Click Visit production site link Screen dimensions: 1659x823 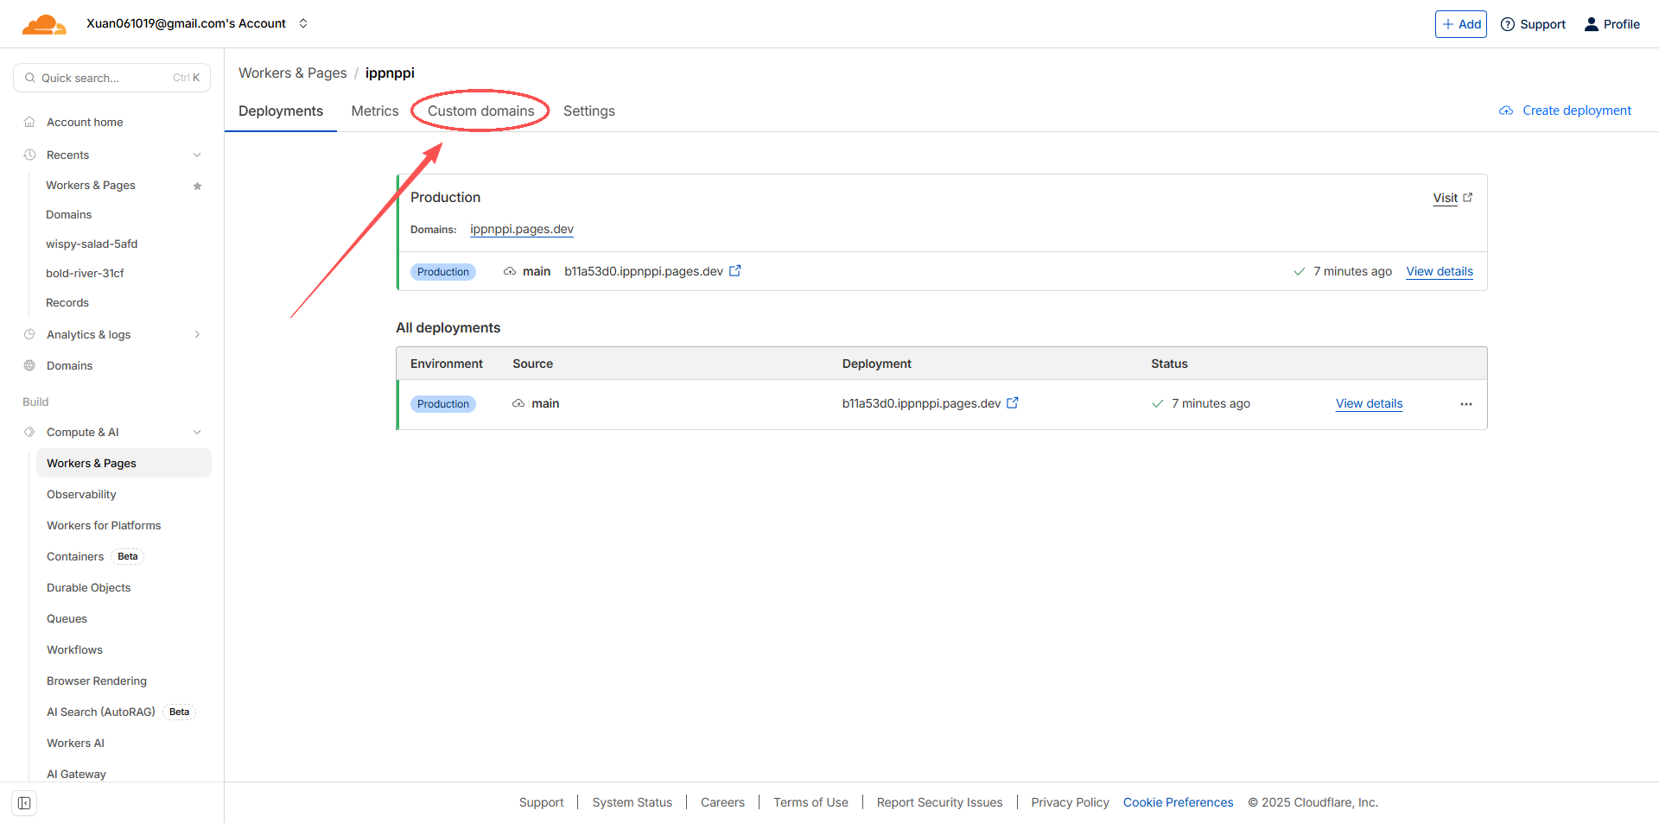pyautogui.click(x=1452, y=198)
